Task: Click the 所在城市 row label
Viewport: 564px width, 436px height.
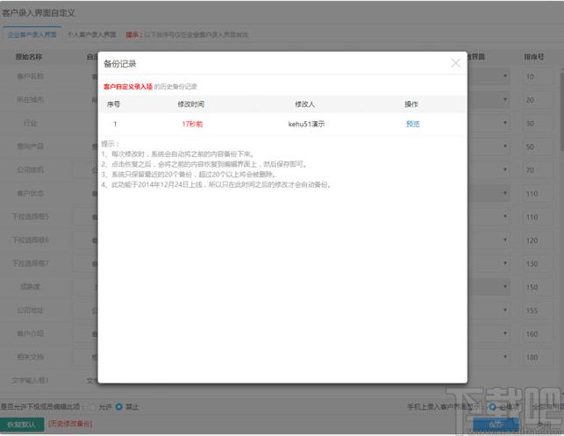Action: (30, 100)
